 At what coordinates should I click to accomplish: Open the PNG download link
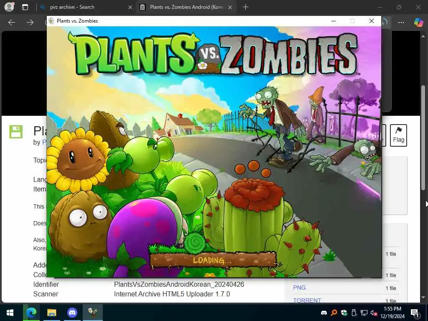[x=299, y=288]
